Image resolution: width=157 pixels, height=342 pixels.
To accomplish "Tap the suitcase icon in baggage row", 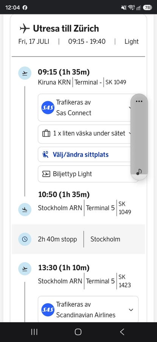I will click(x=46, y=133).
